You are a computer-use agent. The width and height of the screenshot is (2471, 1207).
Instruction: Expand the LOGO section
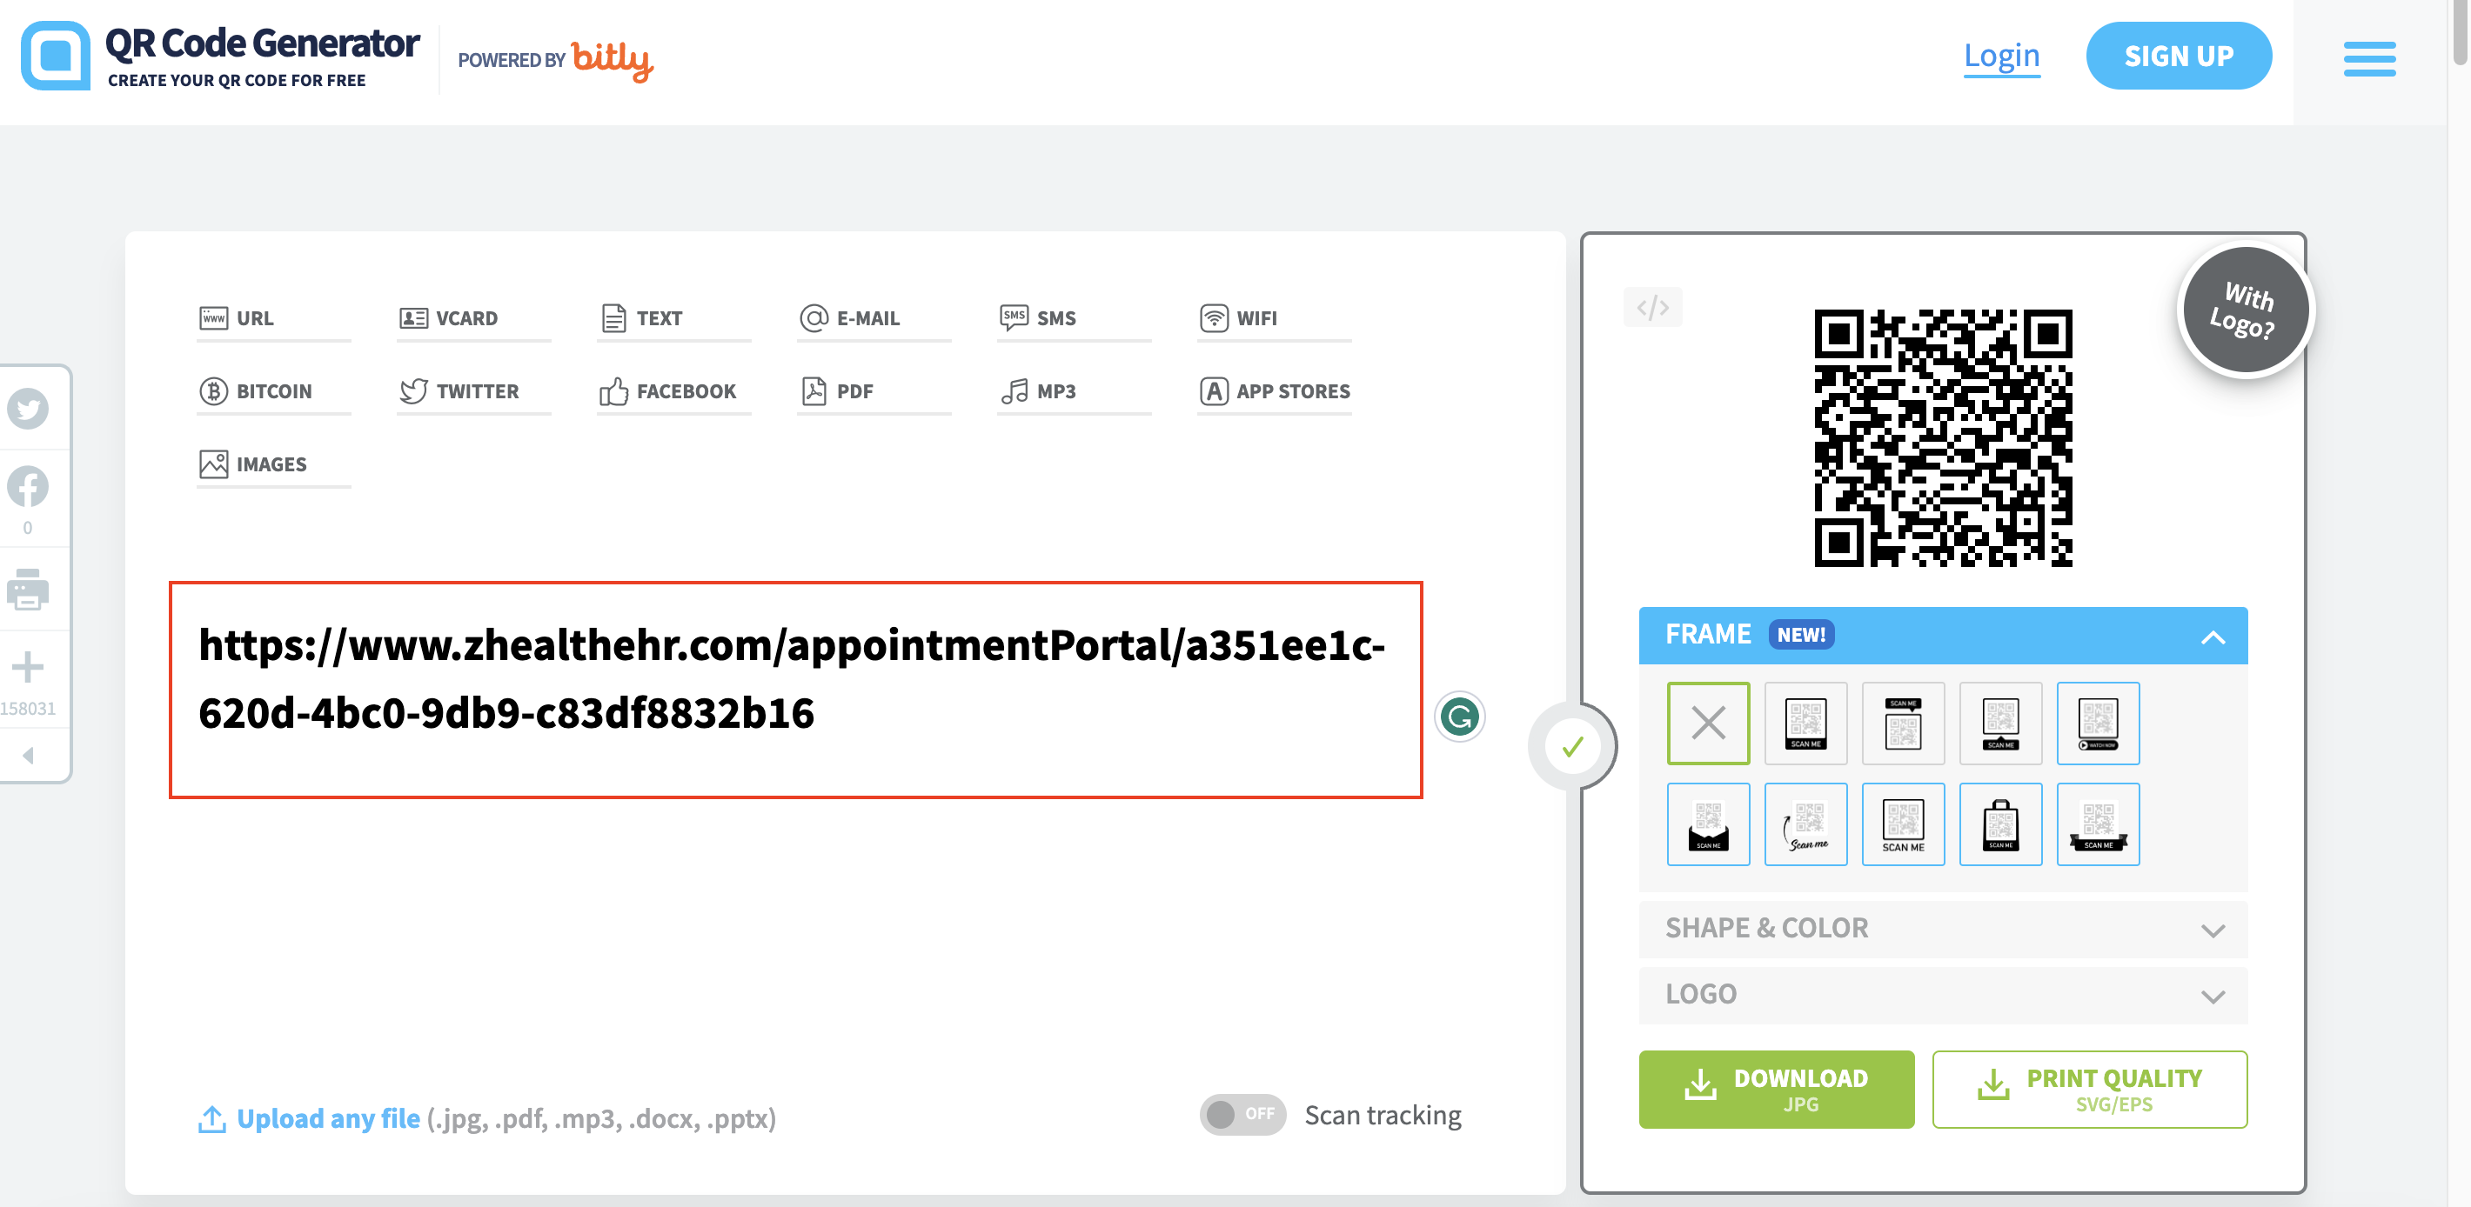click(x=1944, y=995)
